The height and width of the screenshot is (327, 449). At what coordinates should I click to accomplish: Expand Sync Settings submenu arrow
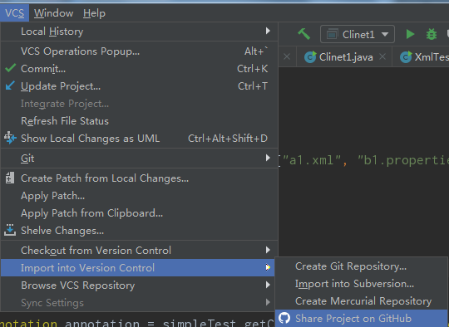pyautogui.click(x=268, y=302)
